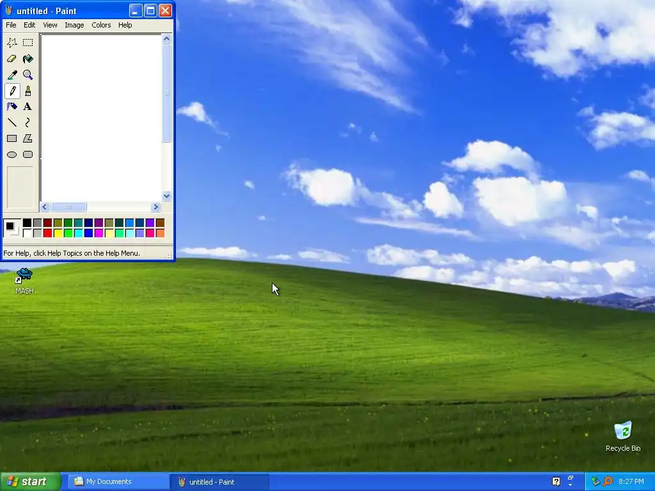Image resolution: width=655 pixels, height=491 pixels.
Task: Select the straight Line tool
Action: click(12, 122)
